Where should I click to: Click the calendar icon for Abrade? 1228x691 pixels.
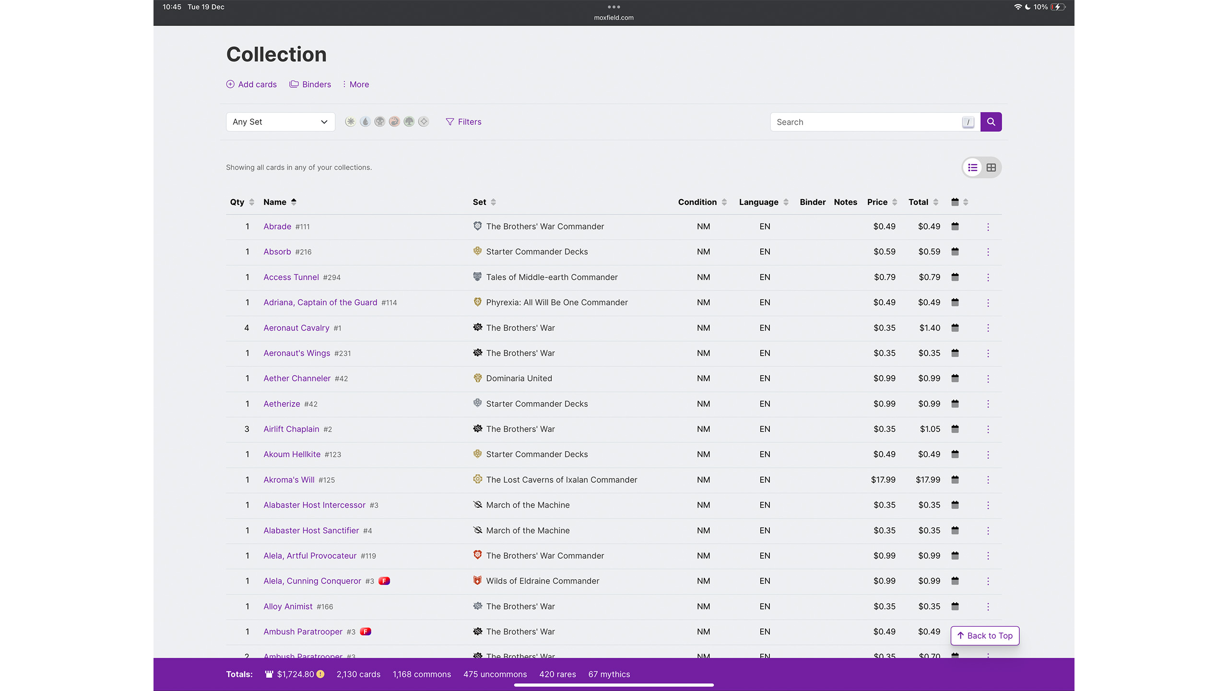pos(955,226)
